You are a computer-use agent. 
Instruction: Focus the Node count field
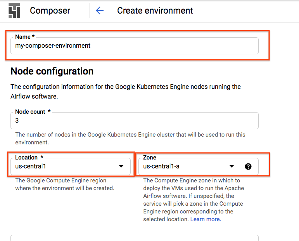[x=134, y=121]
